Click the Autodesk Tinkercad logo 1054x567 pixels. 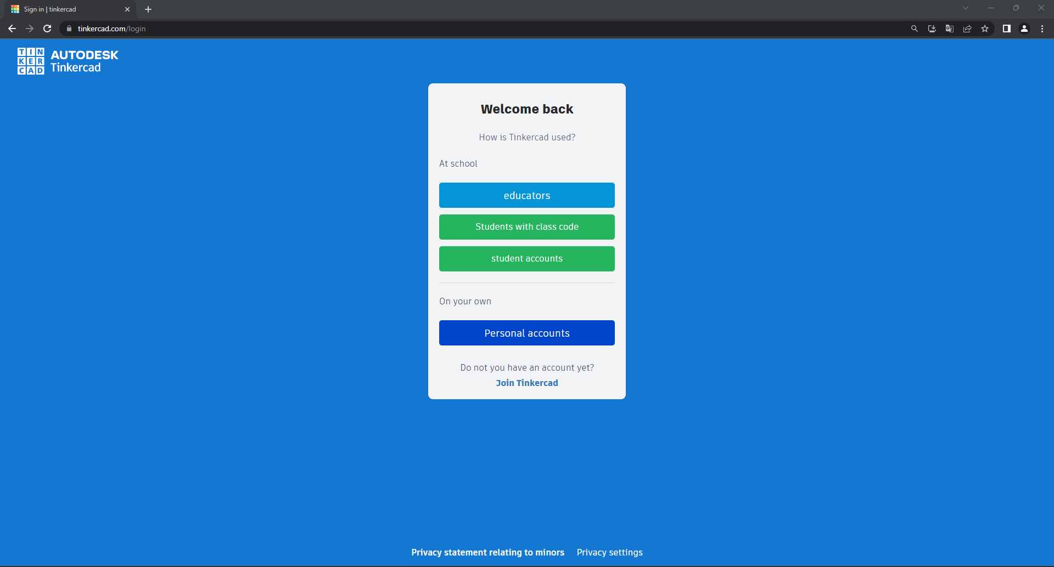(68, 61)
